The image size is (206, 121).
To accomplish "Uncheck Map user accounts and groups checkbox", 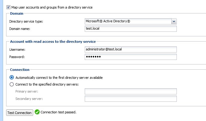I will click(x=8, y=7).
